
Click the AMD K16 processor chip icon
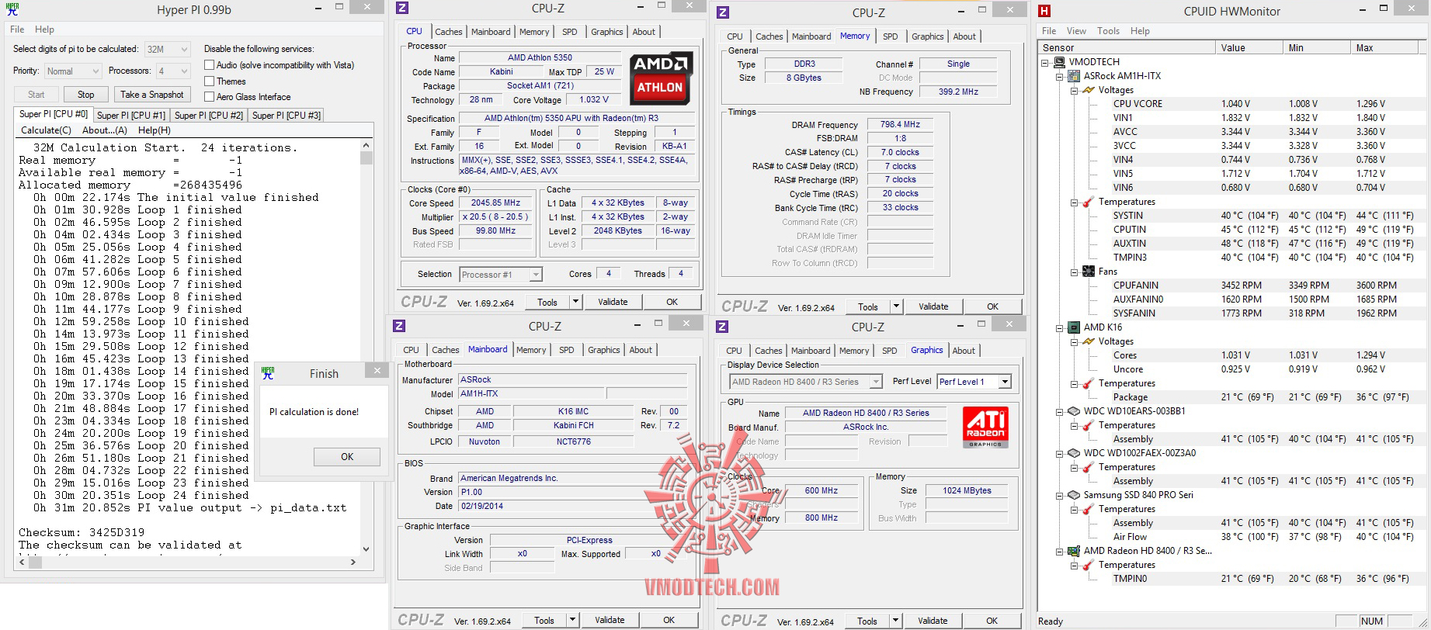(1074, 327)
